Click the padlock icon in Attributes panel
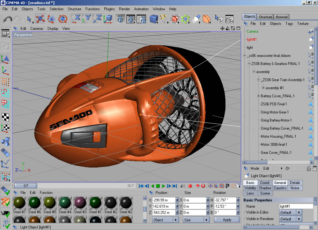This screenshot has width=318, height=230. coord(309,168)
